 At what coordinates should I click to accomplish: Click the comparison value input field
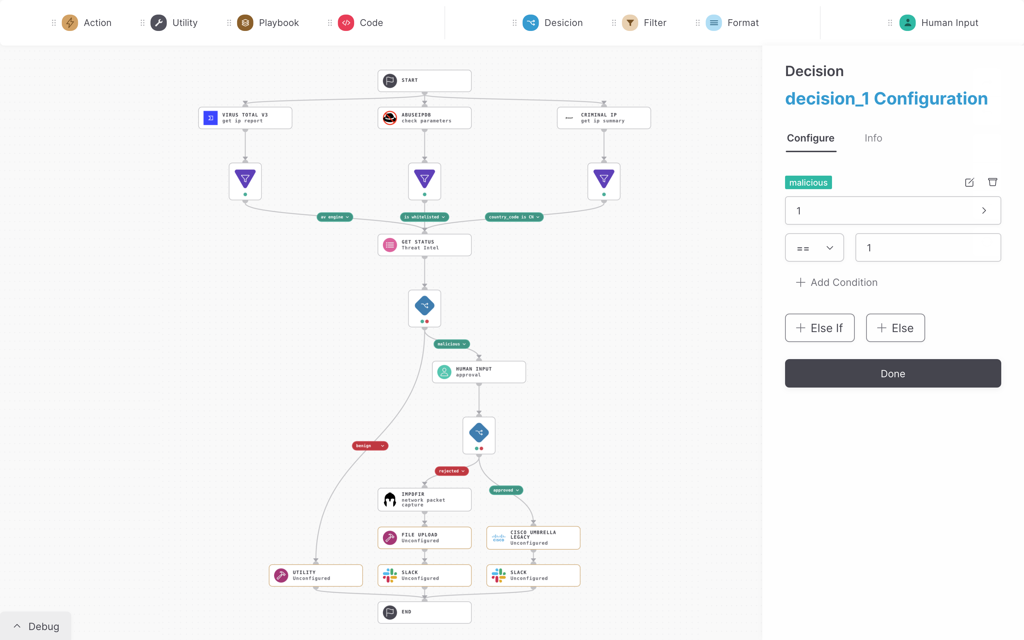click(x=928, y=248)
